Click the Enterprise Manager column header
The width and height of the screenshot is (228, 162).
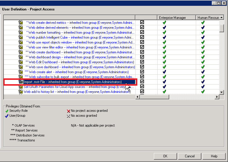click(x=176, y=18)
